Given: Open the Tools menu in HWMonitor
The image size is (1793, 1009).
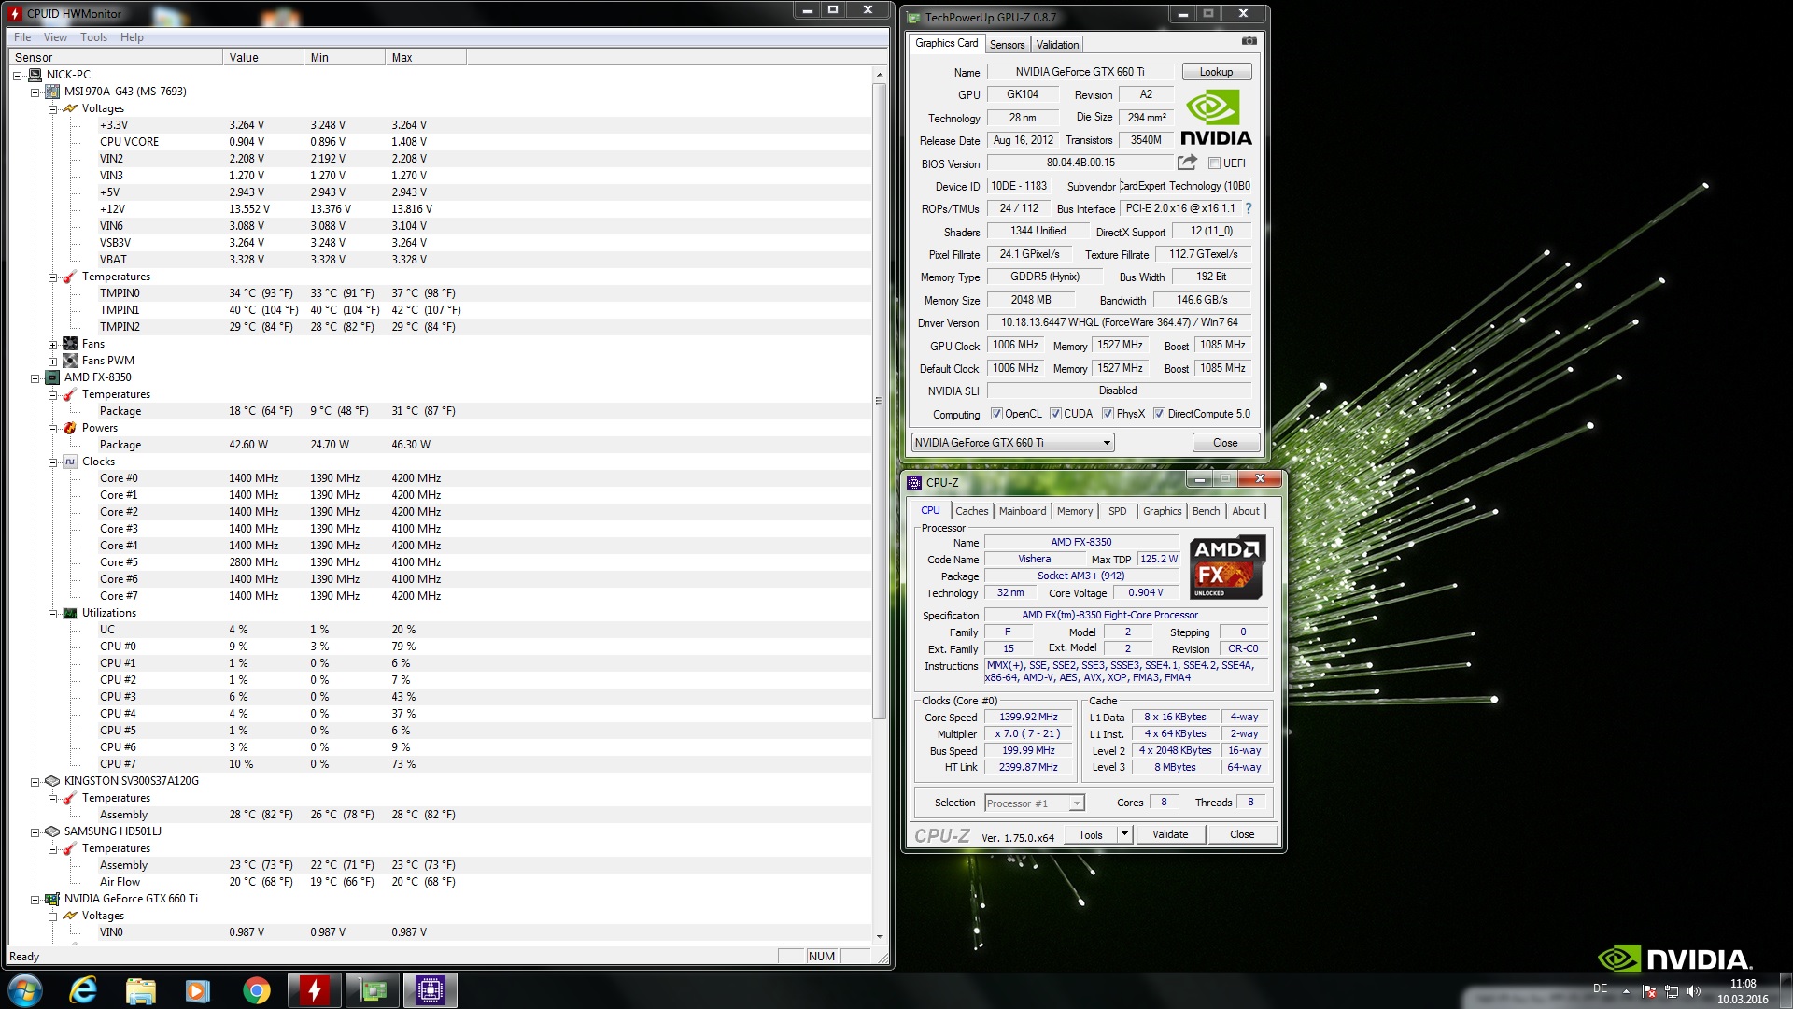Looking at the screenshot, I should click(x=93, y=37).
